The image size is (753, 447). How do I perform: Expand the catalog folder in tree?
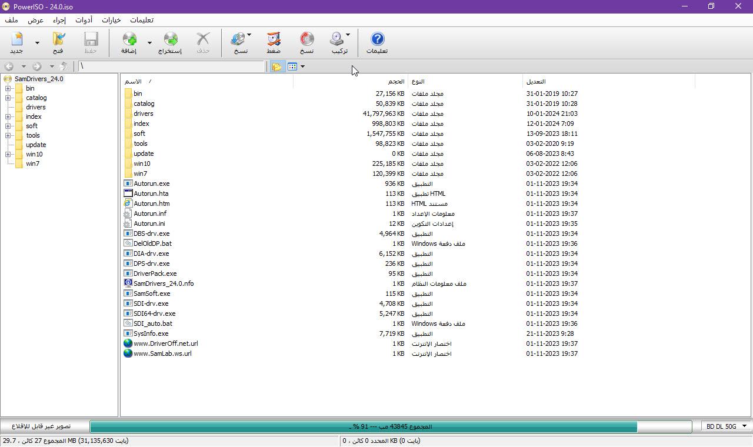(8, 98)
